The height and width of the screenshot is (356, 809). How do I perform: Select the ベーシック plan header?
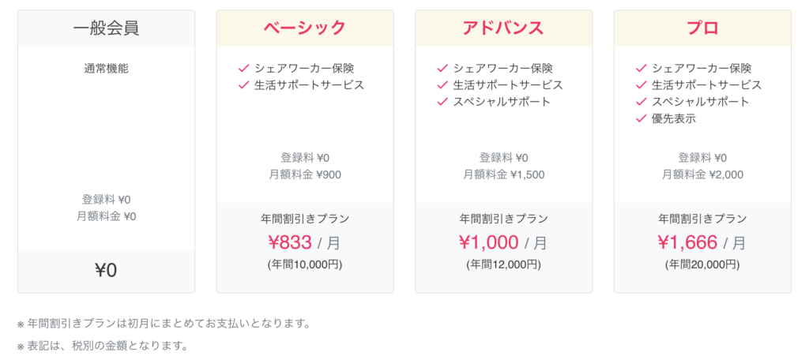305,28
